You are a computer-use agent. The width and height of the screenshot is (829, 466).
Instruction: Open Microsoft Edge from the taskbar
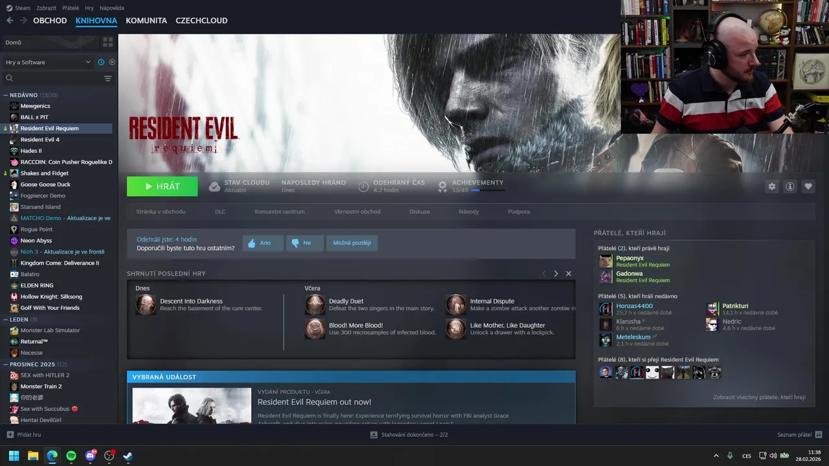[52, 456]
